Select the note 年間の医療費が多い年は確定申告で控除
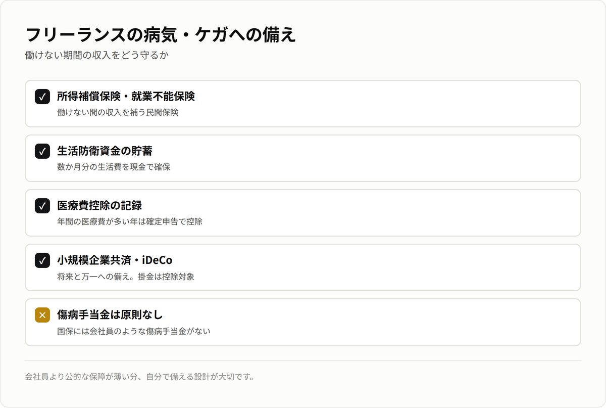 point(130,221)
